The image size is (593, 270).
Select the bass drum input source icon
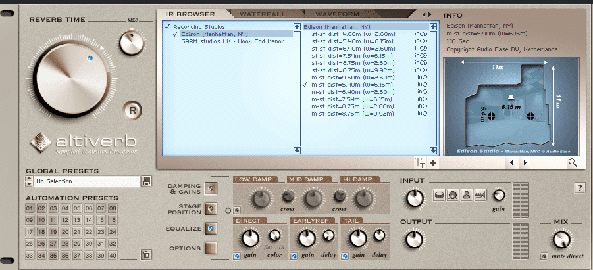coord(453,195)
